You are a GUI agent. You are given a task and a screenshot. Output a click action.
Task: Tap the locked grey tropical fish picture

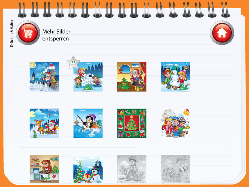[176, 169]
